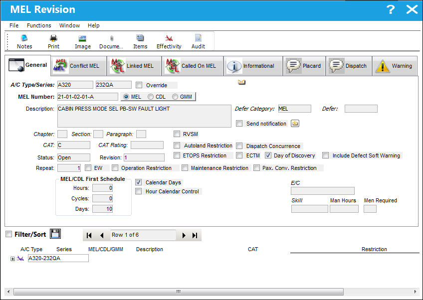Click the help question mark icon

point(391,9)
